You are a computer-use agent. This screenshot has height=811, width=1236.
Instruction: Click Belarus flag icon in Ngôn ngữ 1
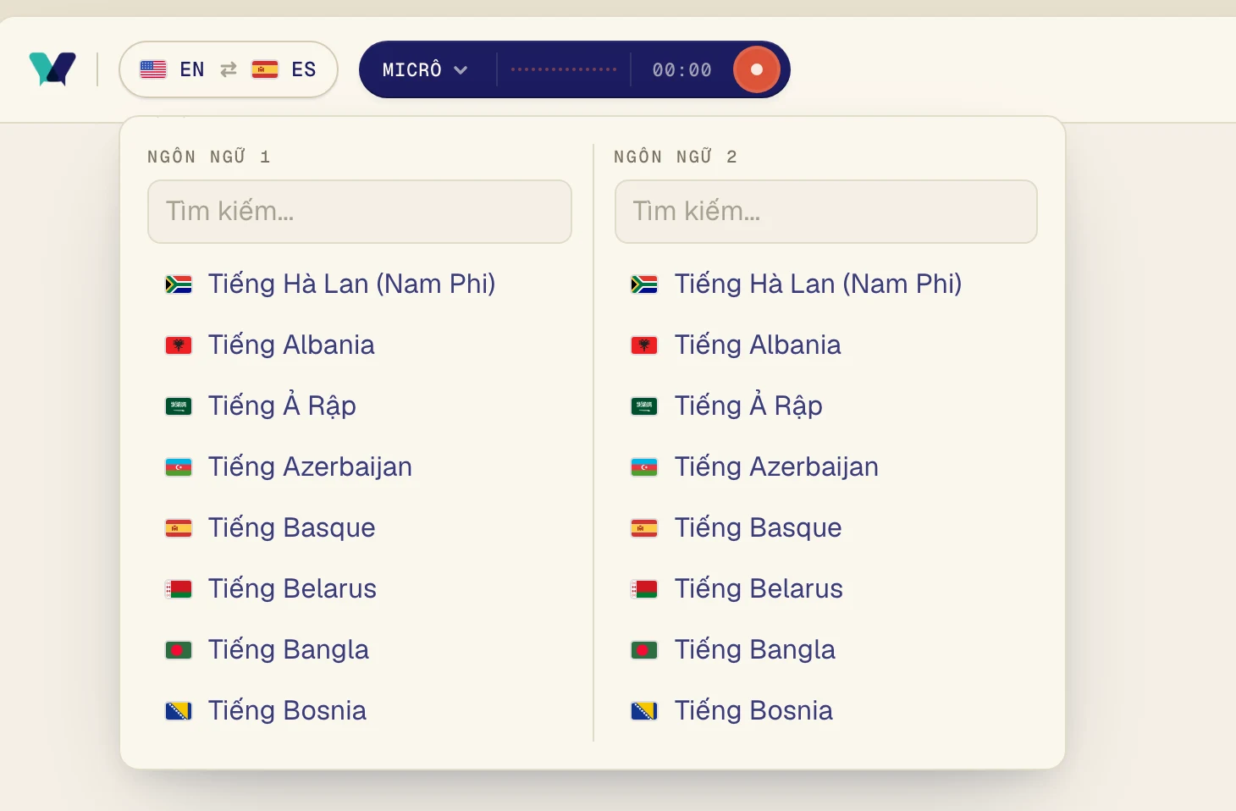click(179, 589)
